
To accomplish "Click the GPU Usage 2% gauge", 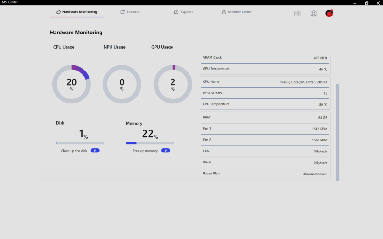I will (x=172, y=84).
